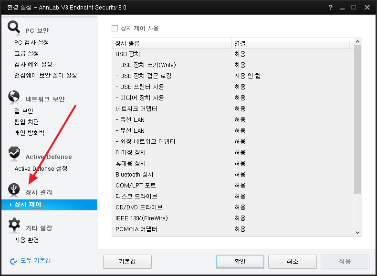Select the Bluetooth 장치 row
Image resolution: width=377 pixels, height=276 pixels.
click(x=233, y=174)
